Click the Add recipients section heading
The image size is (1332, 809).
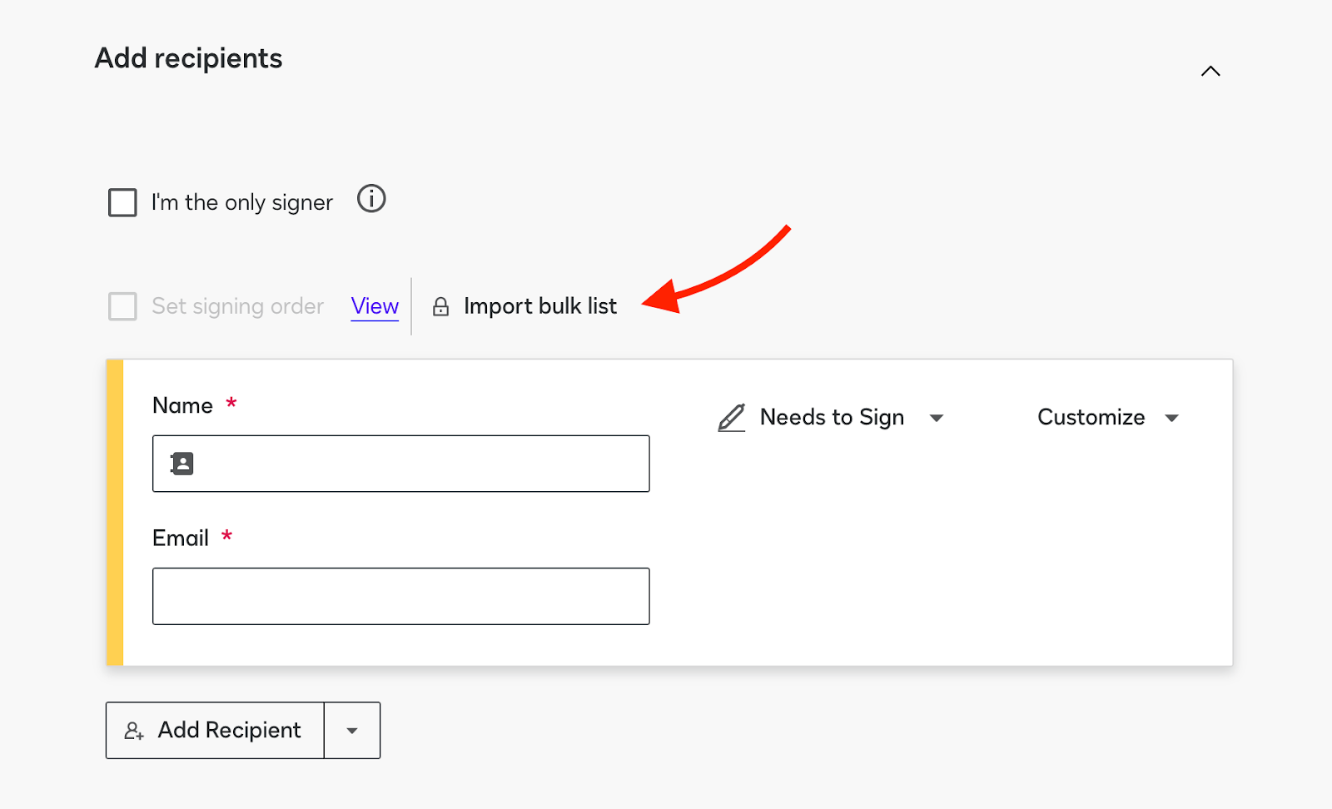[189, 58]
